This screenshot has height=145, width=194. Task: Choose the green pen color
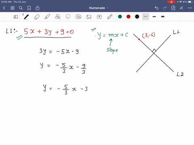coord(120,17)
